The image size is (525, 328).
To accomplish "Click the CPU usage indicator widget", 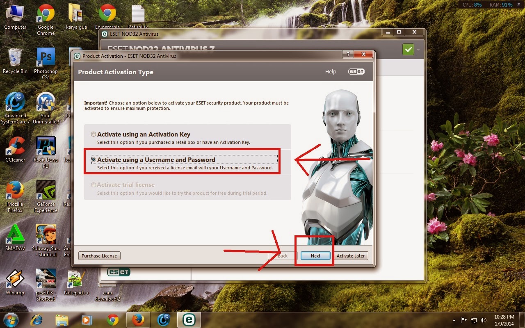I will (x=472, y=5).
